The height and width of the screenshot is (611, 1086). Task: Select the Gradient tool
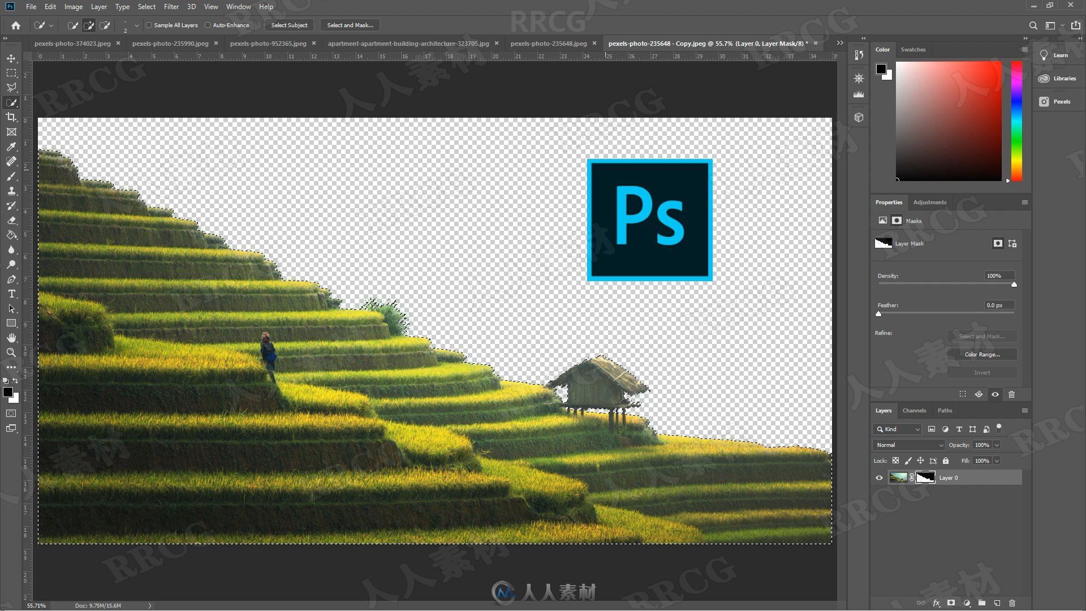(x=11, y=235)
